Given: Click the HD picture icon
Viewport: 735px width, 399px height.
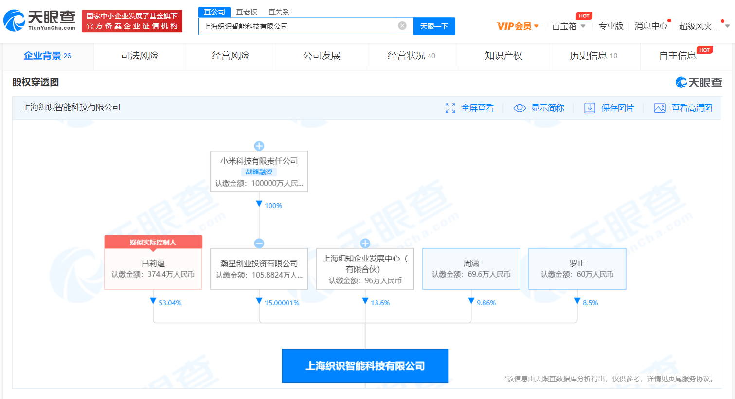Looking at the screenshot, I should click(x=660, y=108).
